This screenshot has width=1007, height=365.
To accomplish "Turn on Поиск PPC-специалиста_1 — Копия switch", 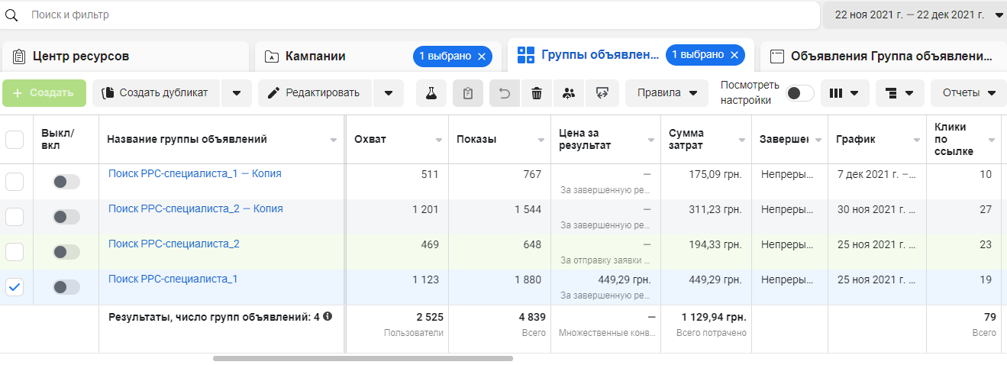I will [x=66, y=182].
